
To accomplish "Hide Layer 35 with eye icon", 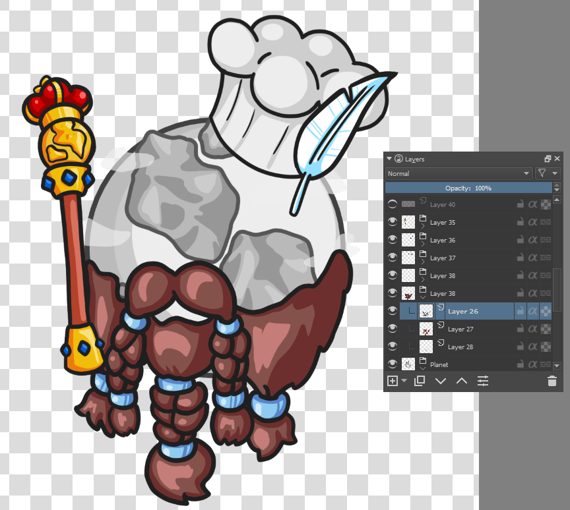I will click(x=393, y=222).
